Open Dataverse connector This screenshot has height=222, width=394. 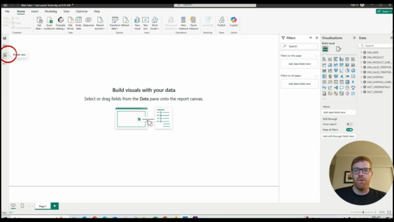click(x=88, y=22)
